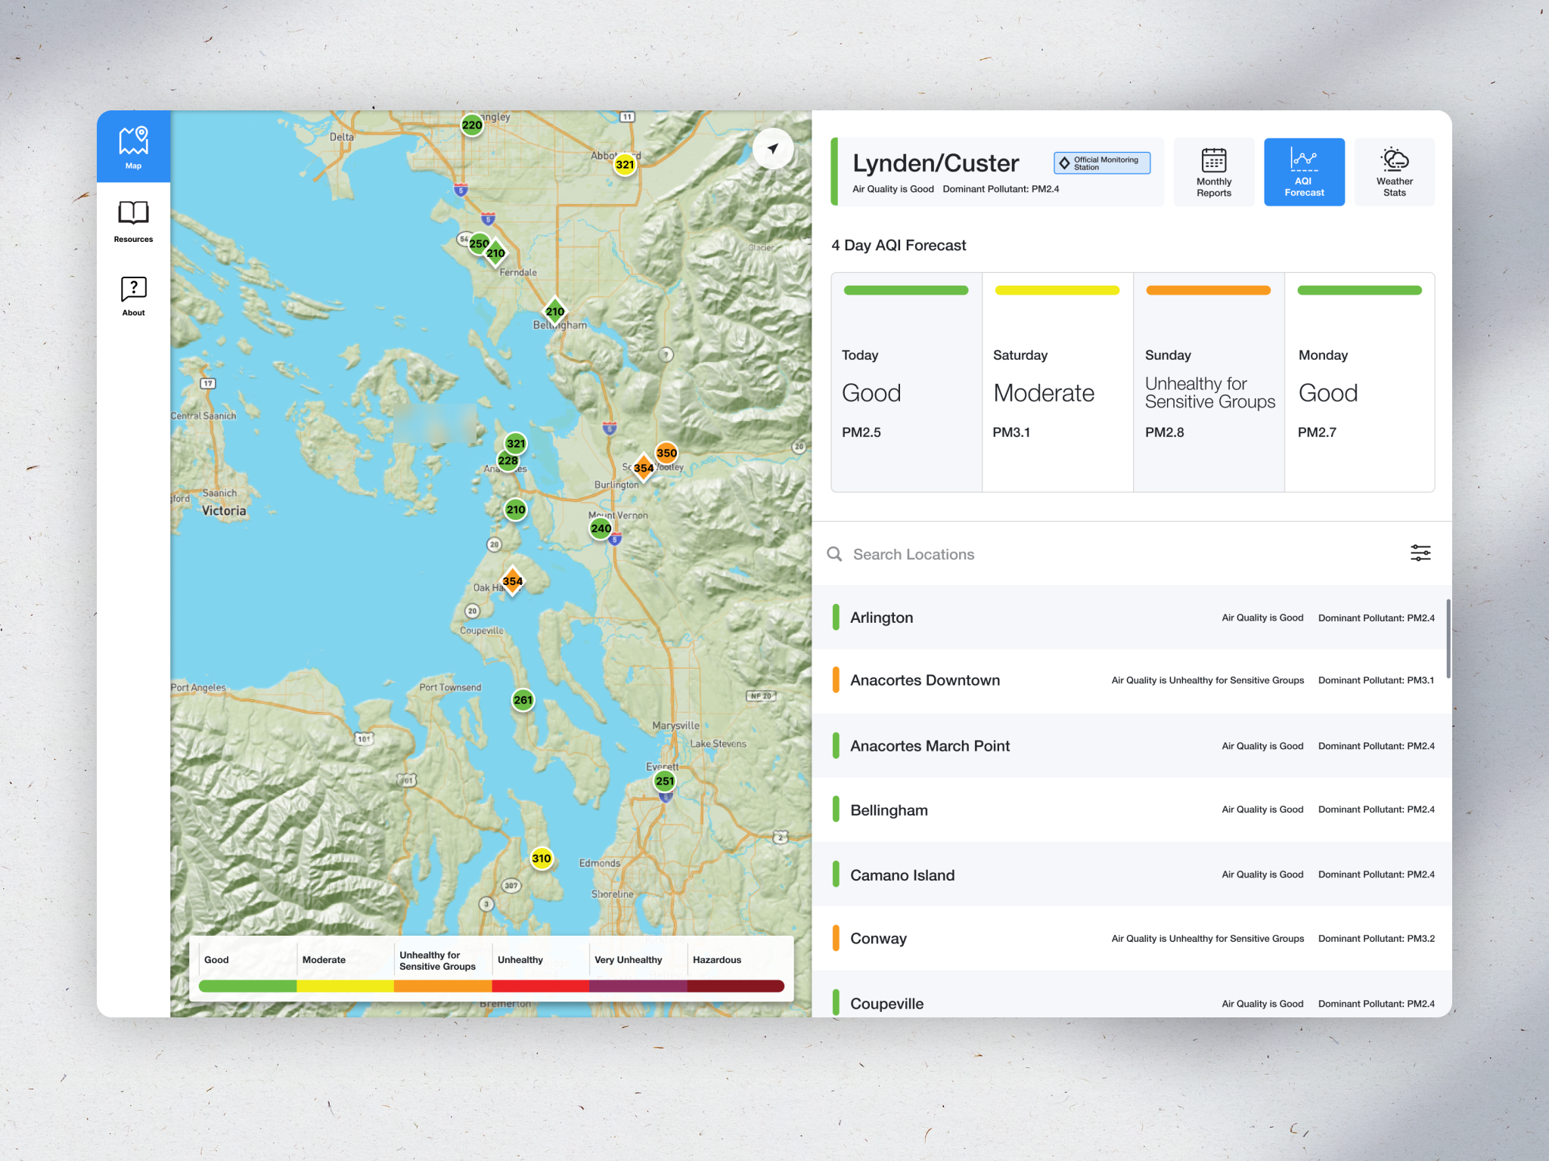Select 210 circle marker south of Anacortes
Viewport: 1549px width, 1161px height.
[516, 509]
